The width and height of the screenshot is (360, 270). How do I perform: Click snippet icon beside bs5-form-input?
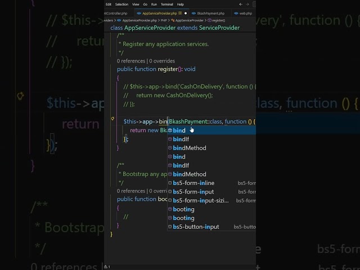pyautogui.click(x=170, y=192)
